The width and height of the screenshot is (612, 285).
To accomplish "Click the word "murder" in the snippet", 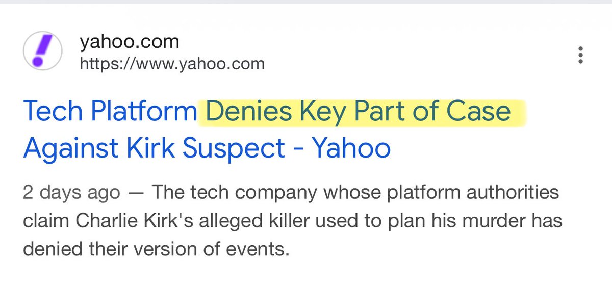I will click(x=509, y=221).
